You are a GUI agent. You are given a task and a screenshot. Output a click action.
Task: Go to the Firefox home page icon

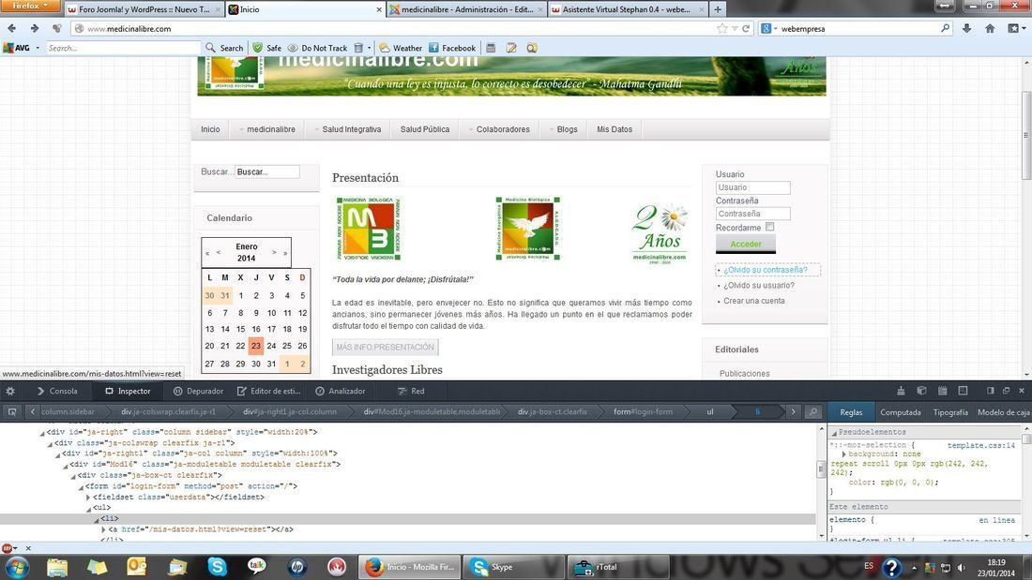point(990,28)
